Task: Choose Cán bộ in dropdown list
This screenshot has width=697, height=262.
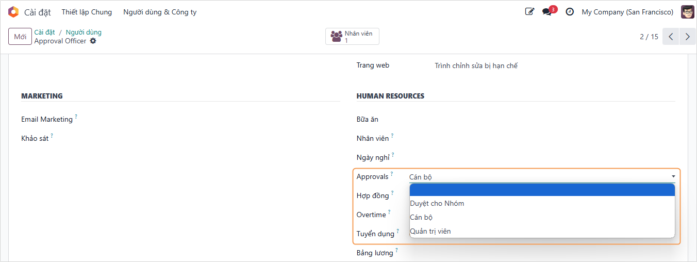Action: pos(421,217)
